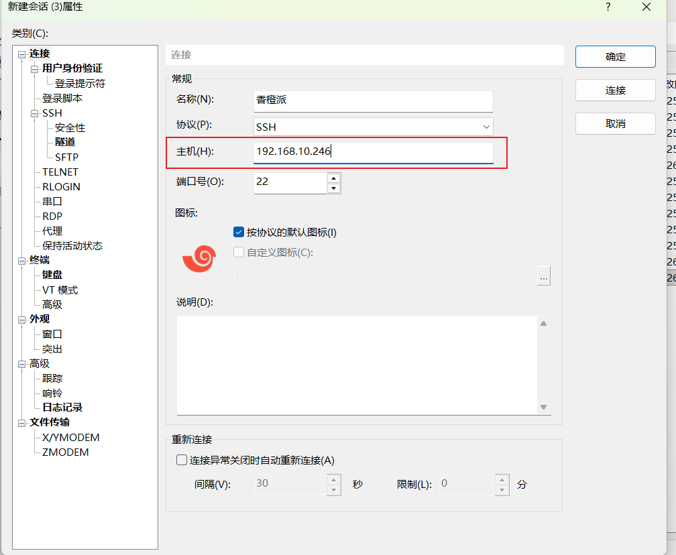The height and width of the screenshot is (555, 676).
Task: Select the SFTP category
Action: [66, 156]
